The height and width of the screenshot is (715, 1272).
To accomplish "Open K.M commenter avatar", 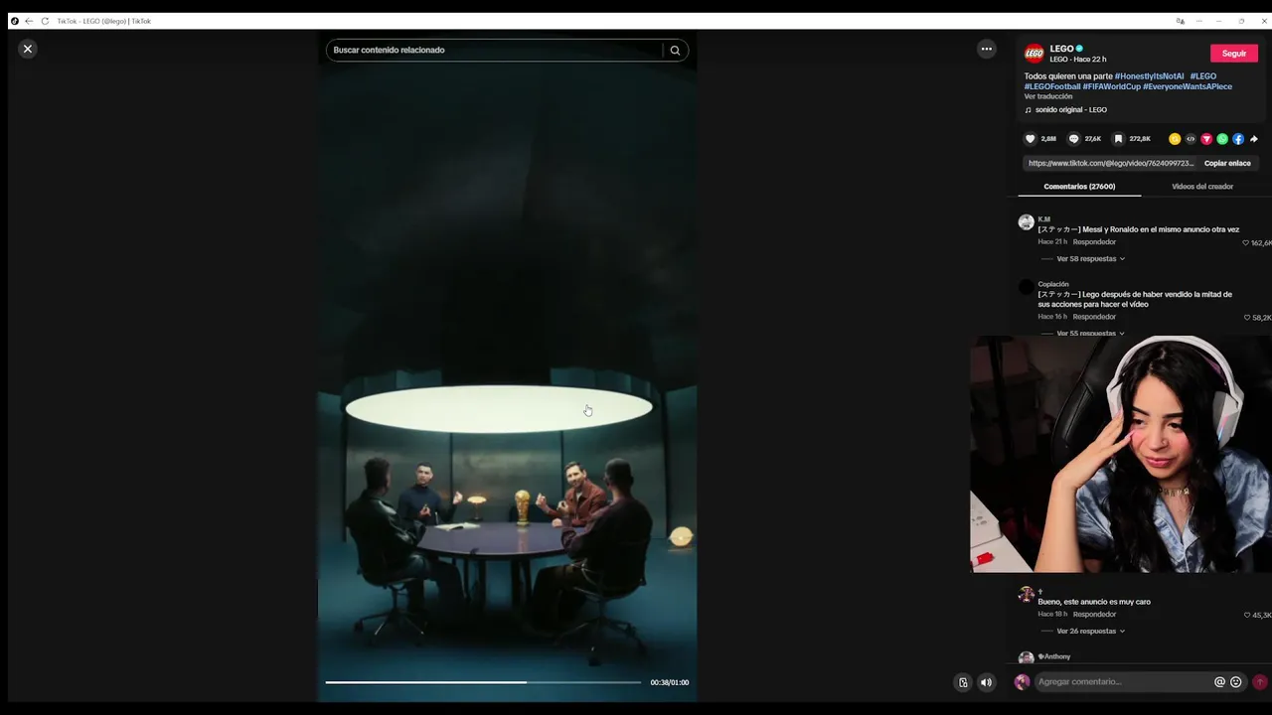I will (x=1026, y=222).
